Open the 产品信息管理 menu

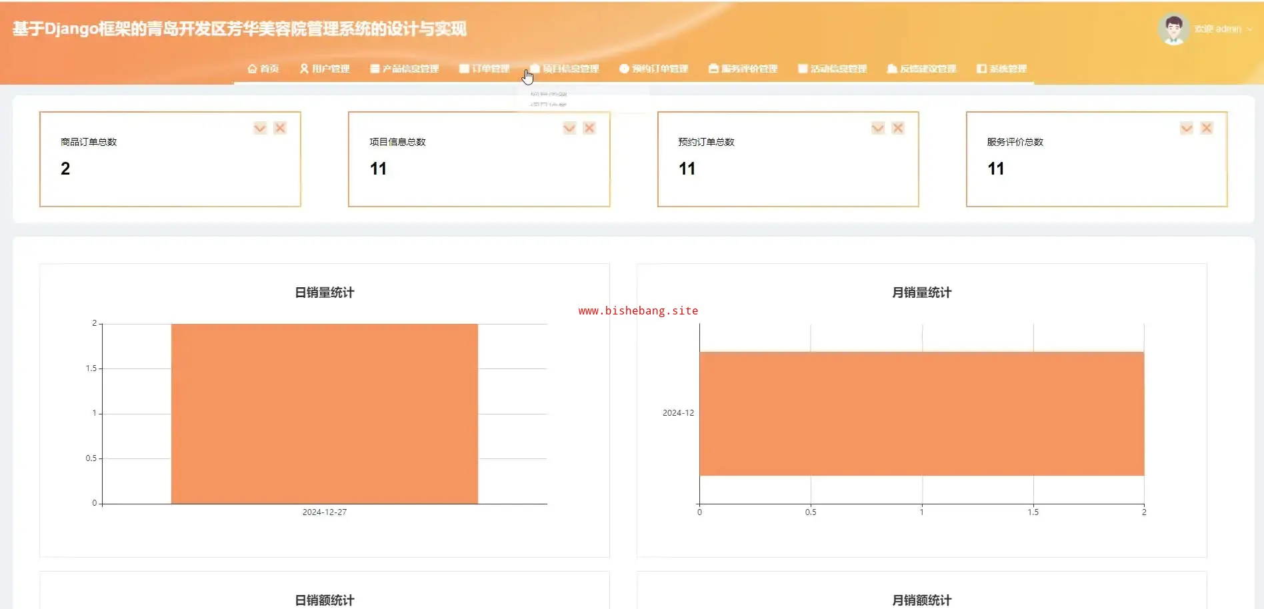(405, 69)
